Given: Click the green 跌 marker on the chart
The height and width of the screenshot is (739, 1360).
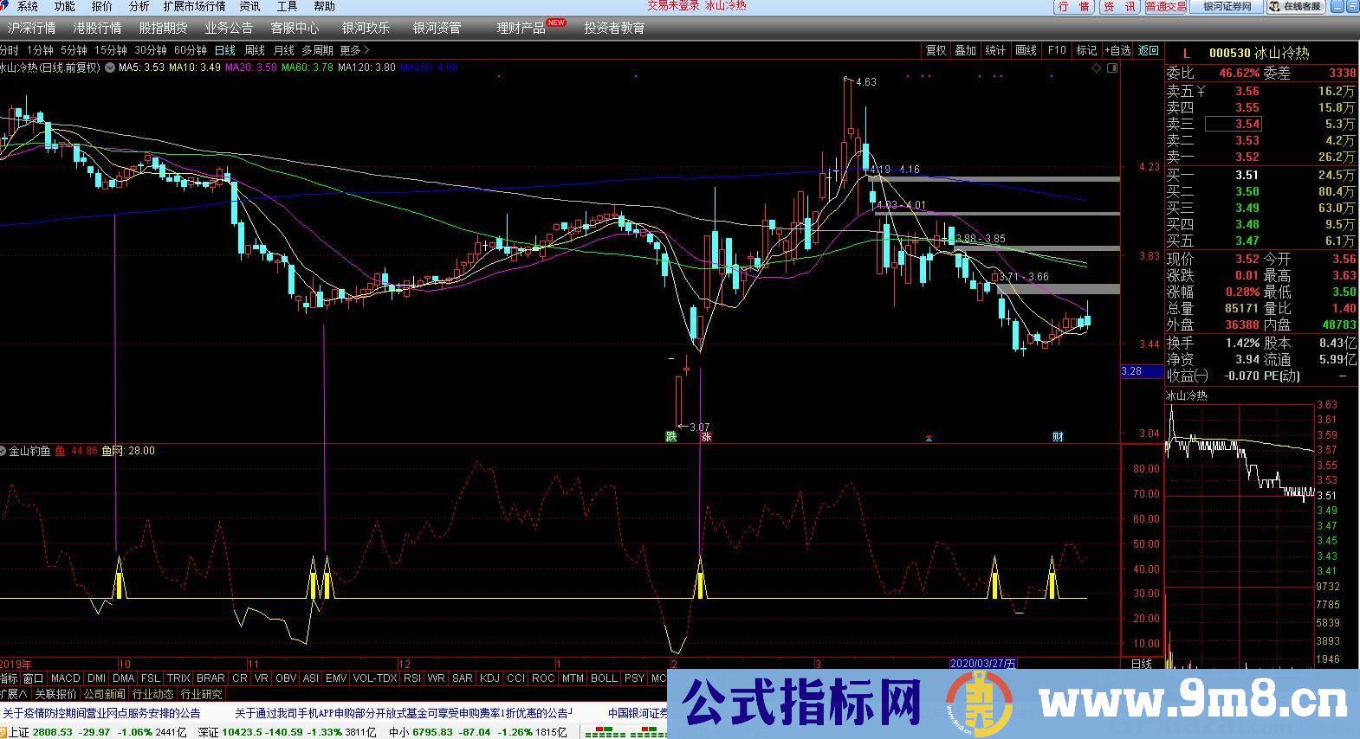Looking at the screenshot, I should click(670, 436).
